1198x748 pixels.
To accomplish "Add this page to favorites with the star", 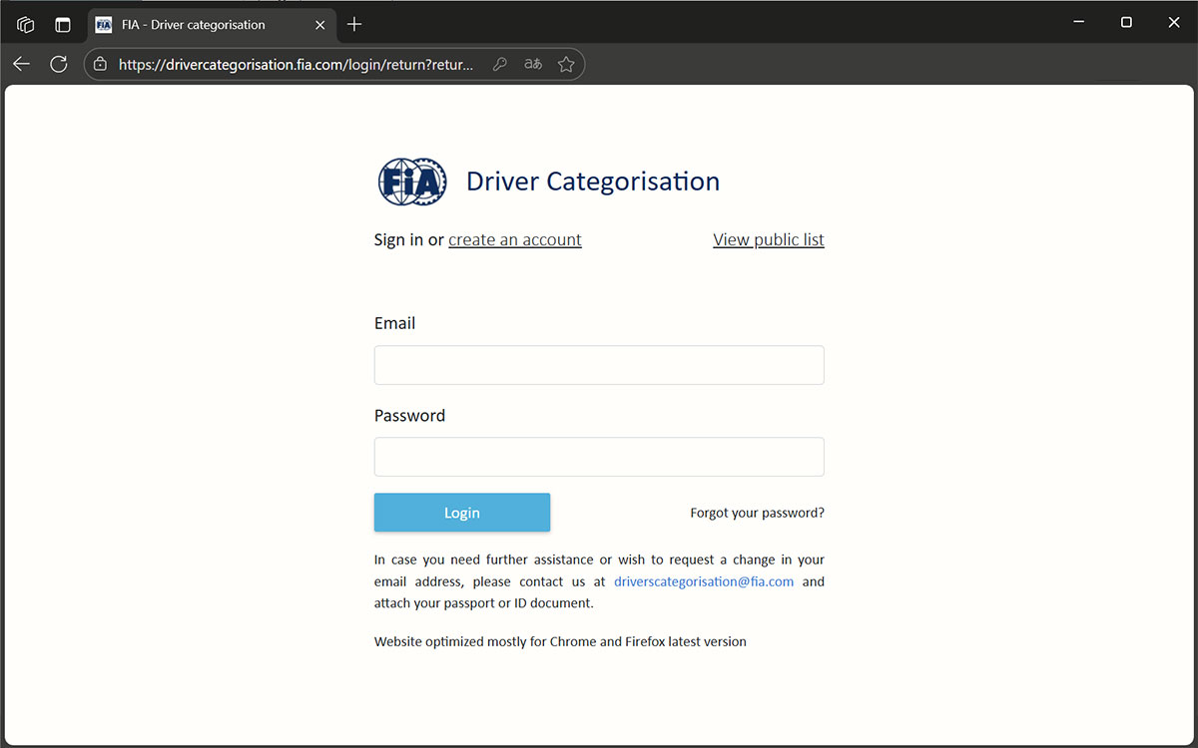I will tap(566, 64).
